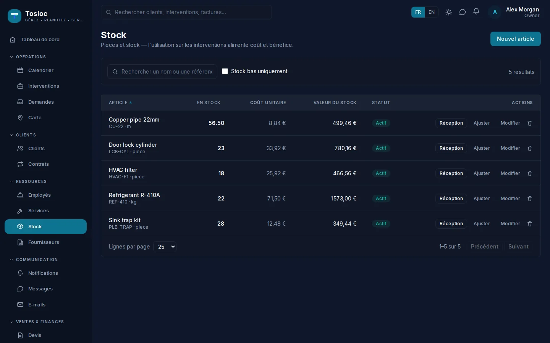Viewport: 550px width, 343px height.
Task: Open Carte in the sidebar
Action: coord(45,118)
